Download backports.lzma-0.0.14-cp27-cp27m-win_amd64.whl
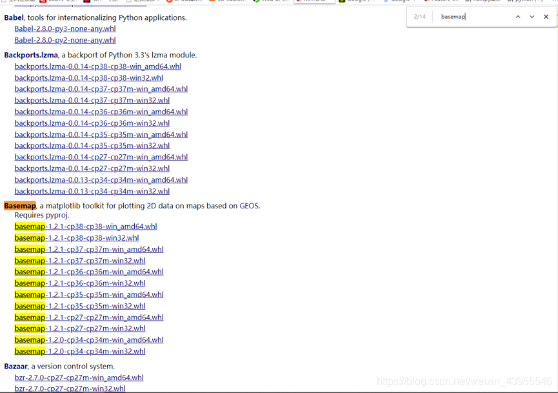This screenshot has height=393, width=558. coord(101,157)
